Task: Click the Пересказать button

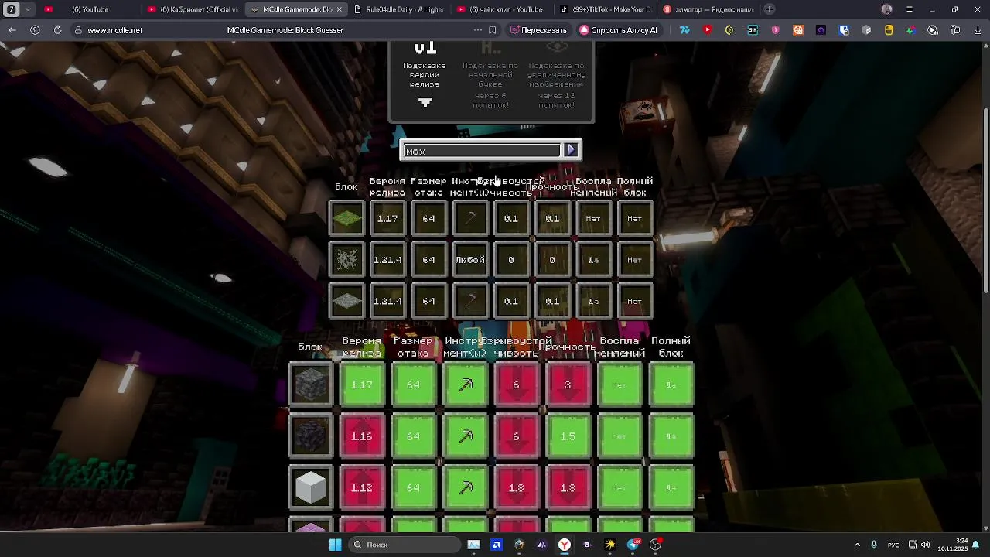Action: pyautogui.click(x=538, y=30)
